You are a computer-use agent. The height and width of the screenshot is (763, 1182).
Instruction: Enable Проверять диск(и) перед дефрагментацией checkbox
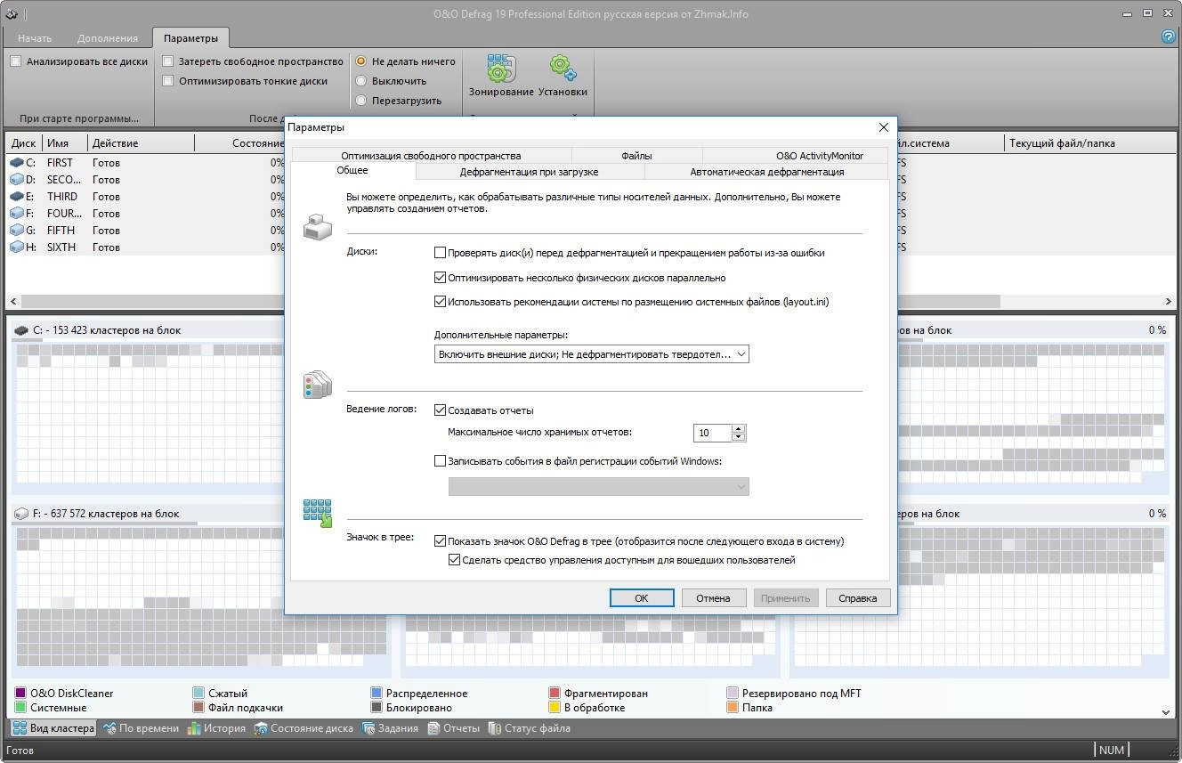tap(440, 253)
